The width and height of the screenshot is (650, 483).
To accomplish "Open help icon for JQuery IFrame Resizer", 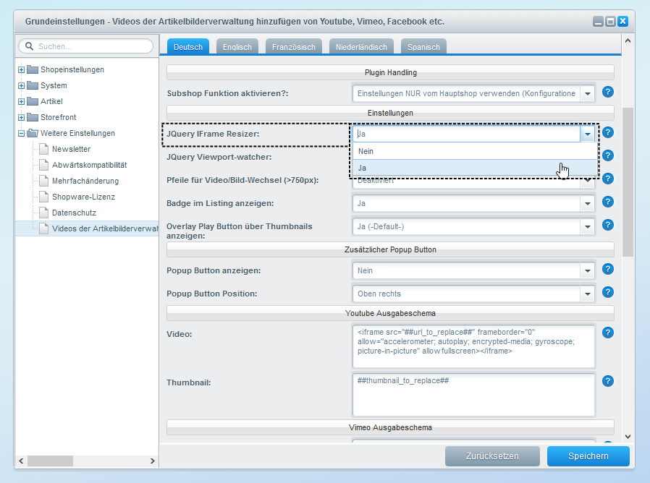I will tap(608, 132).
